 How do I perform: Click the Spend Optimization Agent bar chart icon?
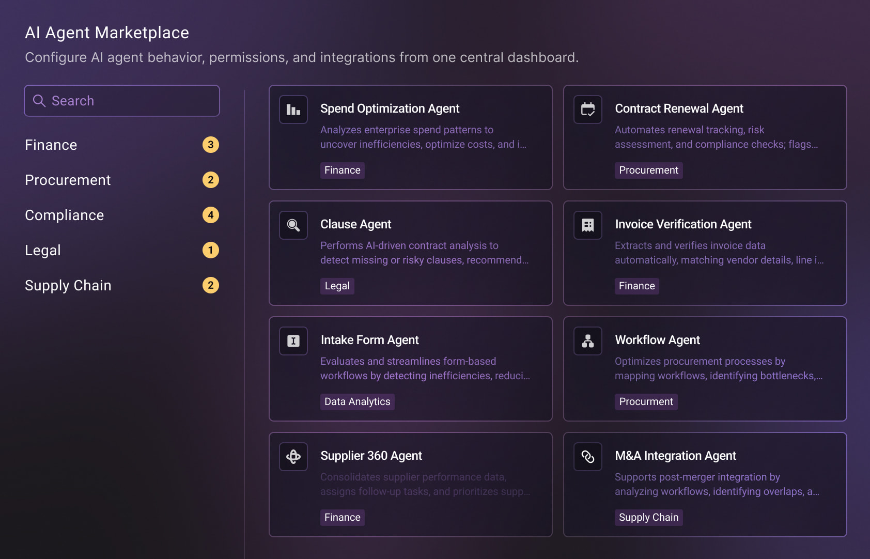(293, 110)
